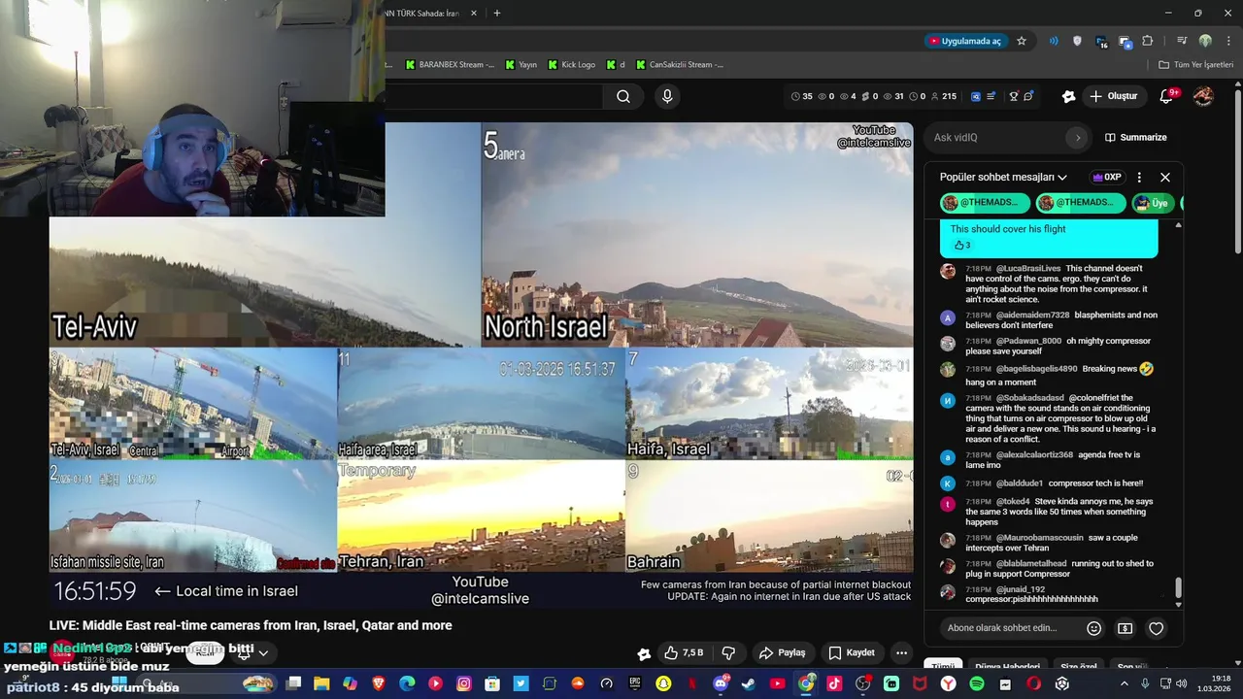Screen dimensions: 1243x699
Task: Click the sparkle icon left of the like button
Action: [x=643, y=653]
